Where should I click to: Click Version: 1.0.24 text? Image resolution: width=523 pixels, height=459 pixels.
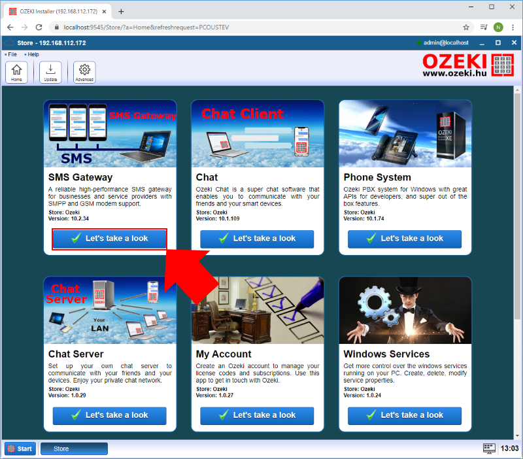[x=362, y=396]
